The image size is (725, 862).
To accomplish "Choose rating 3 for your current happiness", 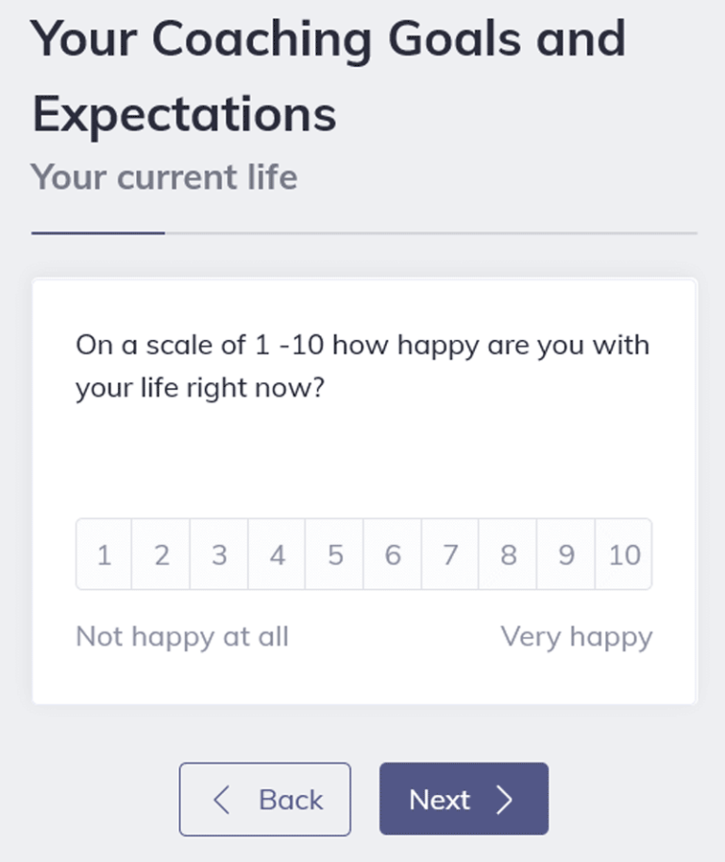I will (218, 555).
